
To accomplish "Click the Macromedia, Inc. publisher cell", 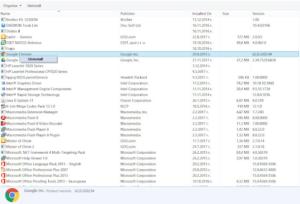I will [x=134, y=112].
